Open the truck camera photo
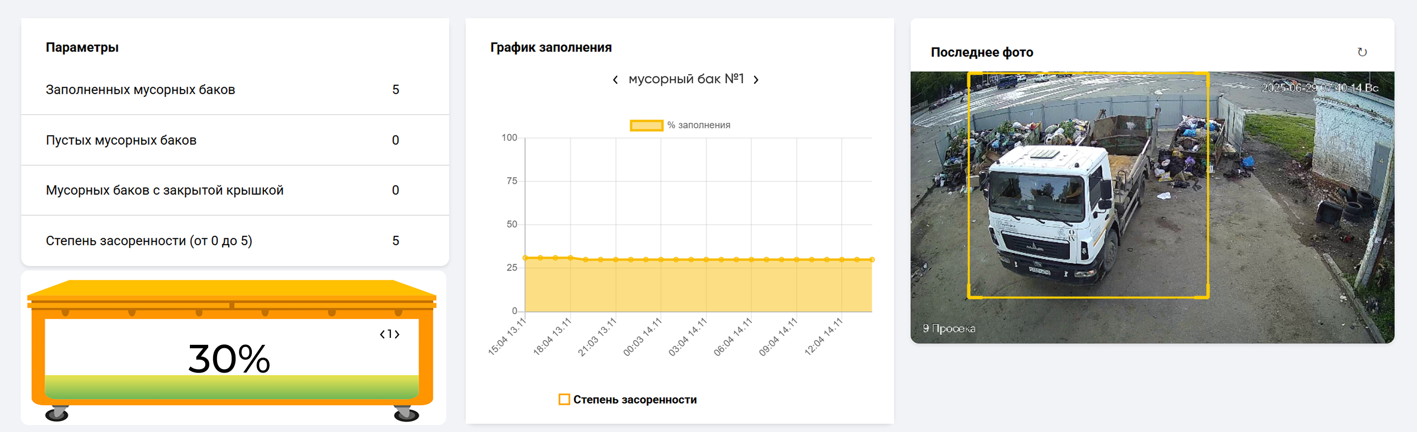Image resolution: width=1417 pixels, height=432 pixels. point(1152,207)
